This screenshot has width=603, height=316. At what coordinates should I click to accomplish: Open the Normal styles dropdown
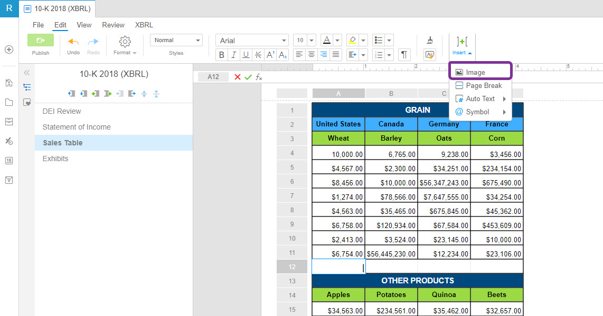176,41
